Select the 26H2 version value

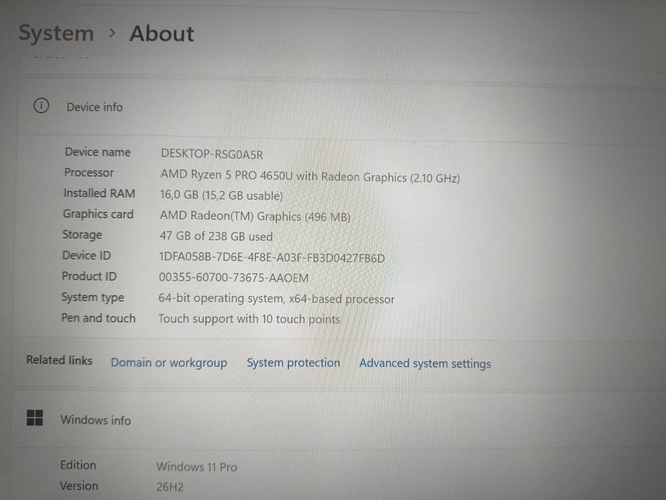click(170, 487)
